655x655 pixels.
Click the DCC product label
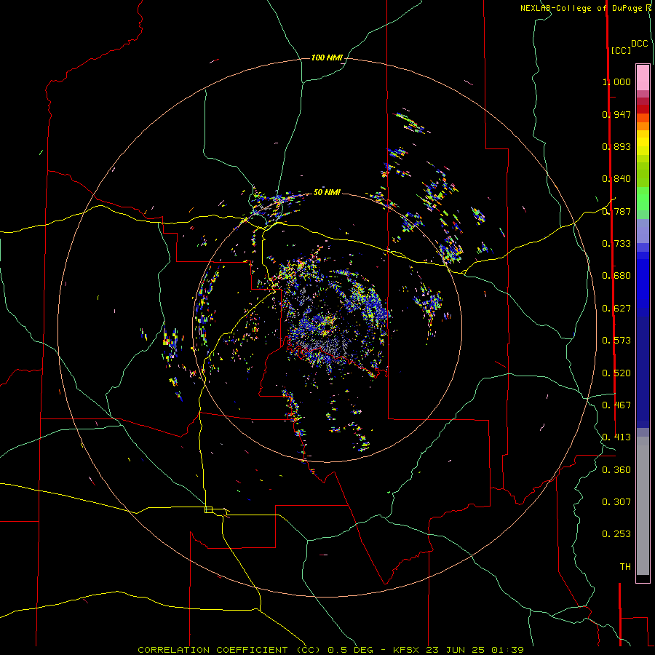(640, 44)
